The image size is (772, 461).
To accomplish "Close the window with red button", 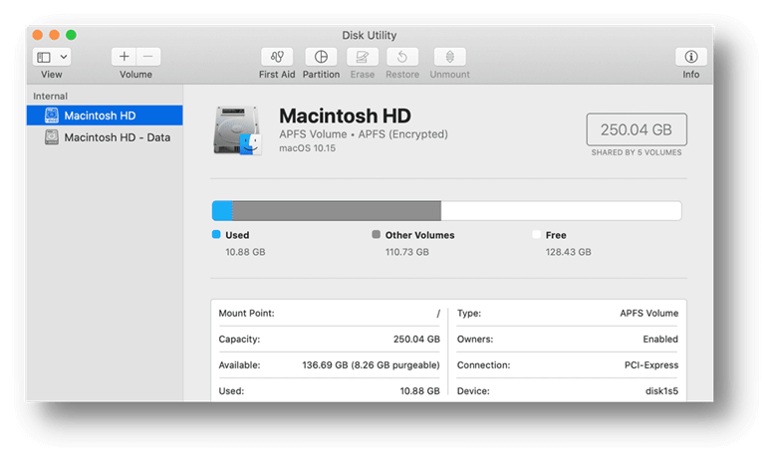I will 38,35.
